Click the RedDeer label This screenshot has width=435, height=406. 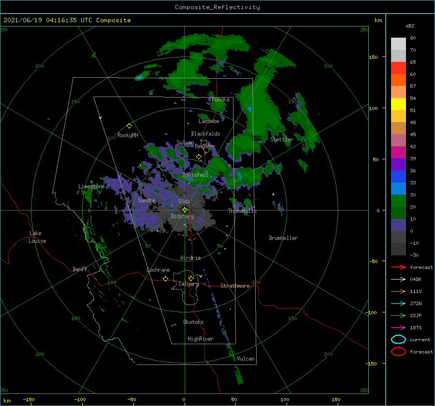coord(205,146)
